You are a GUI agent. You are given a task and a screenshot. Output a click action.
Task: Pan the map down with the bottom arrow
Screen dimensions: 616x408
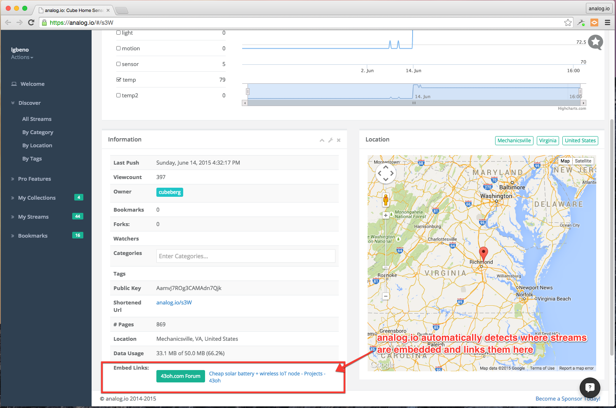pyautogui.click(x=386, y=179)
